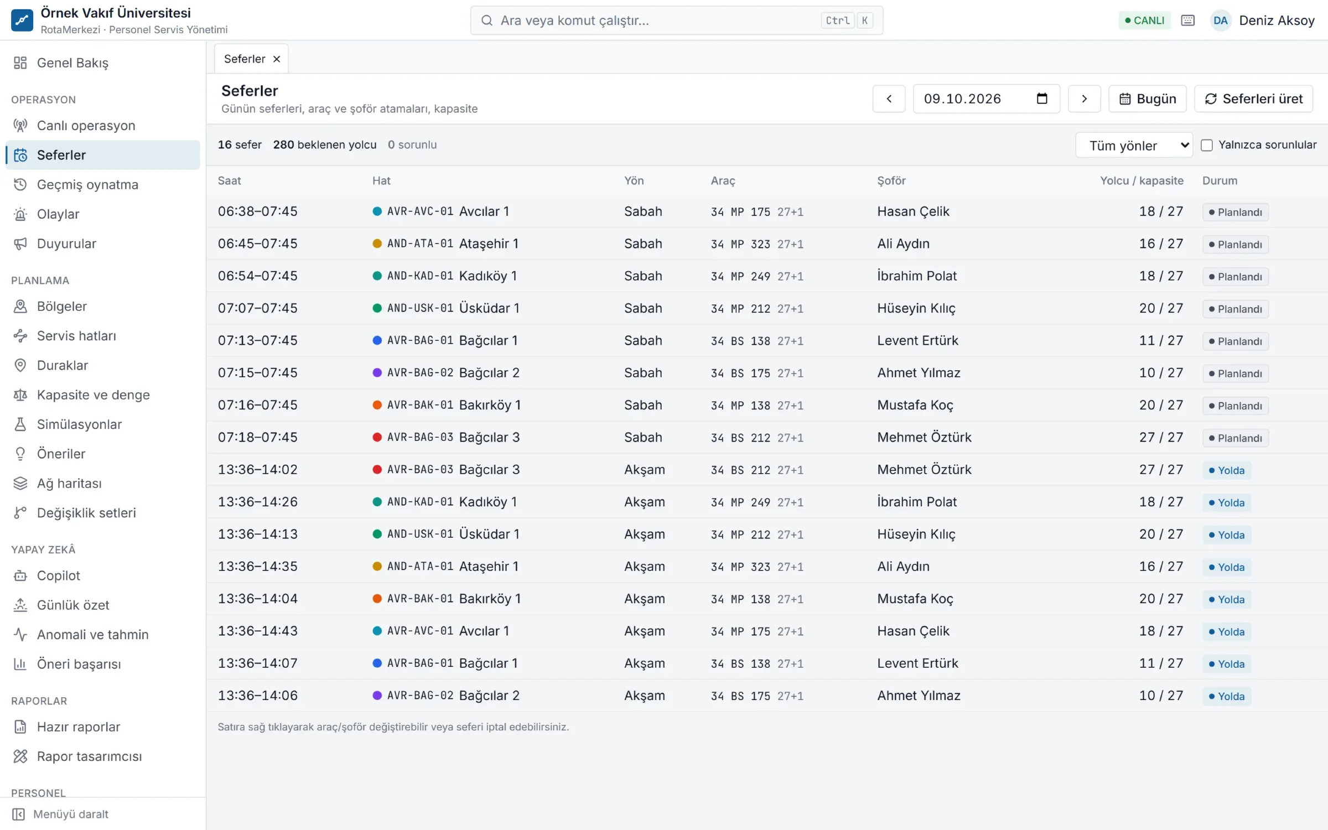The width and height of the screenshot is (1328, 830).
Task: Open Simülasyonlar flask icon
Action: pos(20,424)
